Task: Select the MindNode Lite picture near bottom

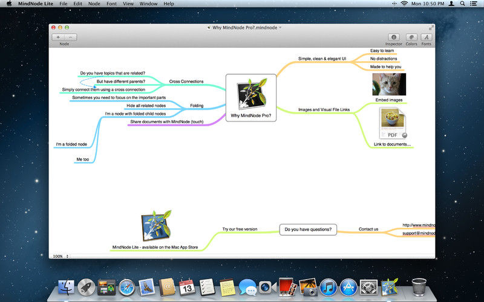Action: tap(156, 225)
